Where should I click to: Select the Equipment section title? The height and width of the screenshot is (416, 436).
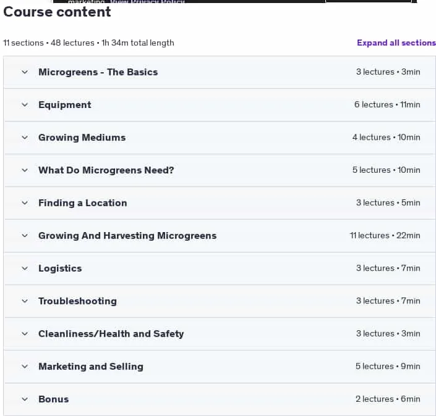(65, 105)
